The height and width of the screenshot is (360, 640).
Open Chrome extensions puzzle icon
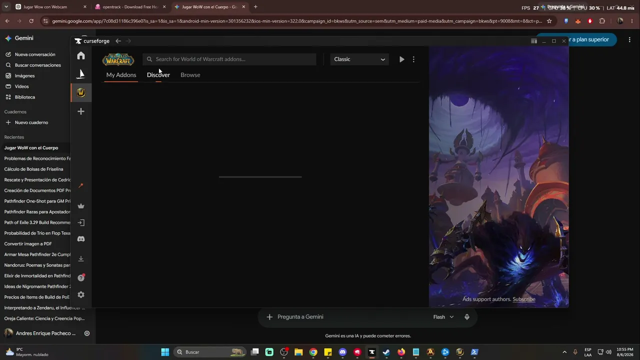click(x=602, y=21)
